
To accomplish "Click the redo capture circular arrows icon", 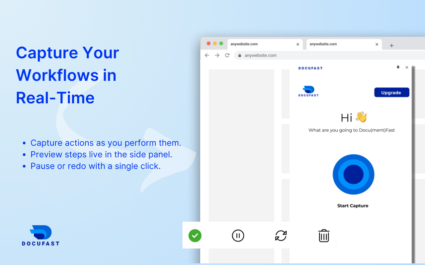I will 281,236.
